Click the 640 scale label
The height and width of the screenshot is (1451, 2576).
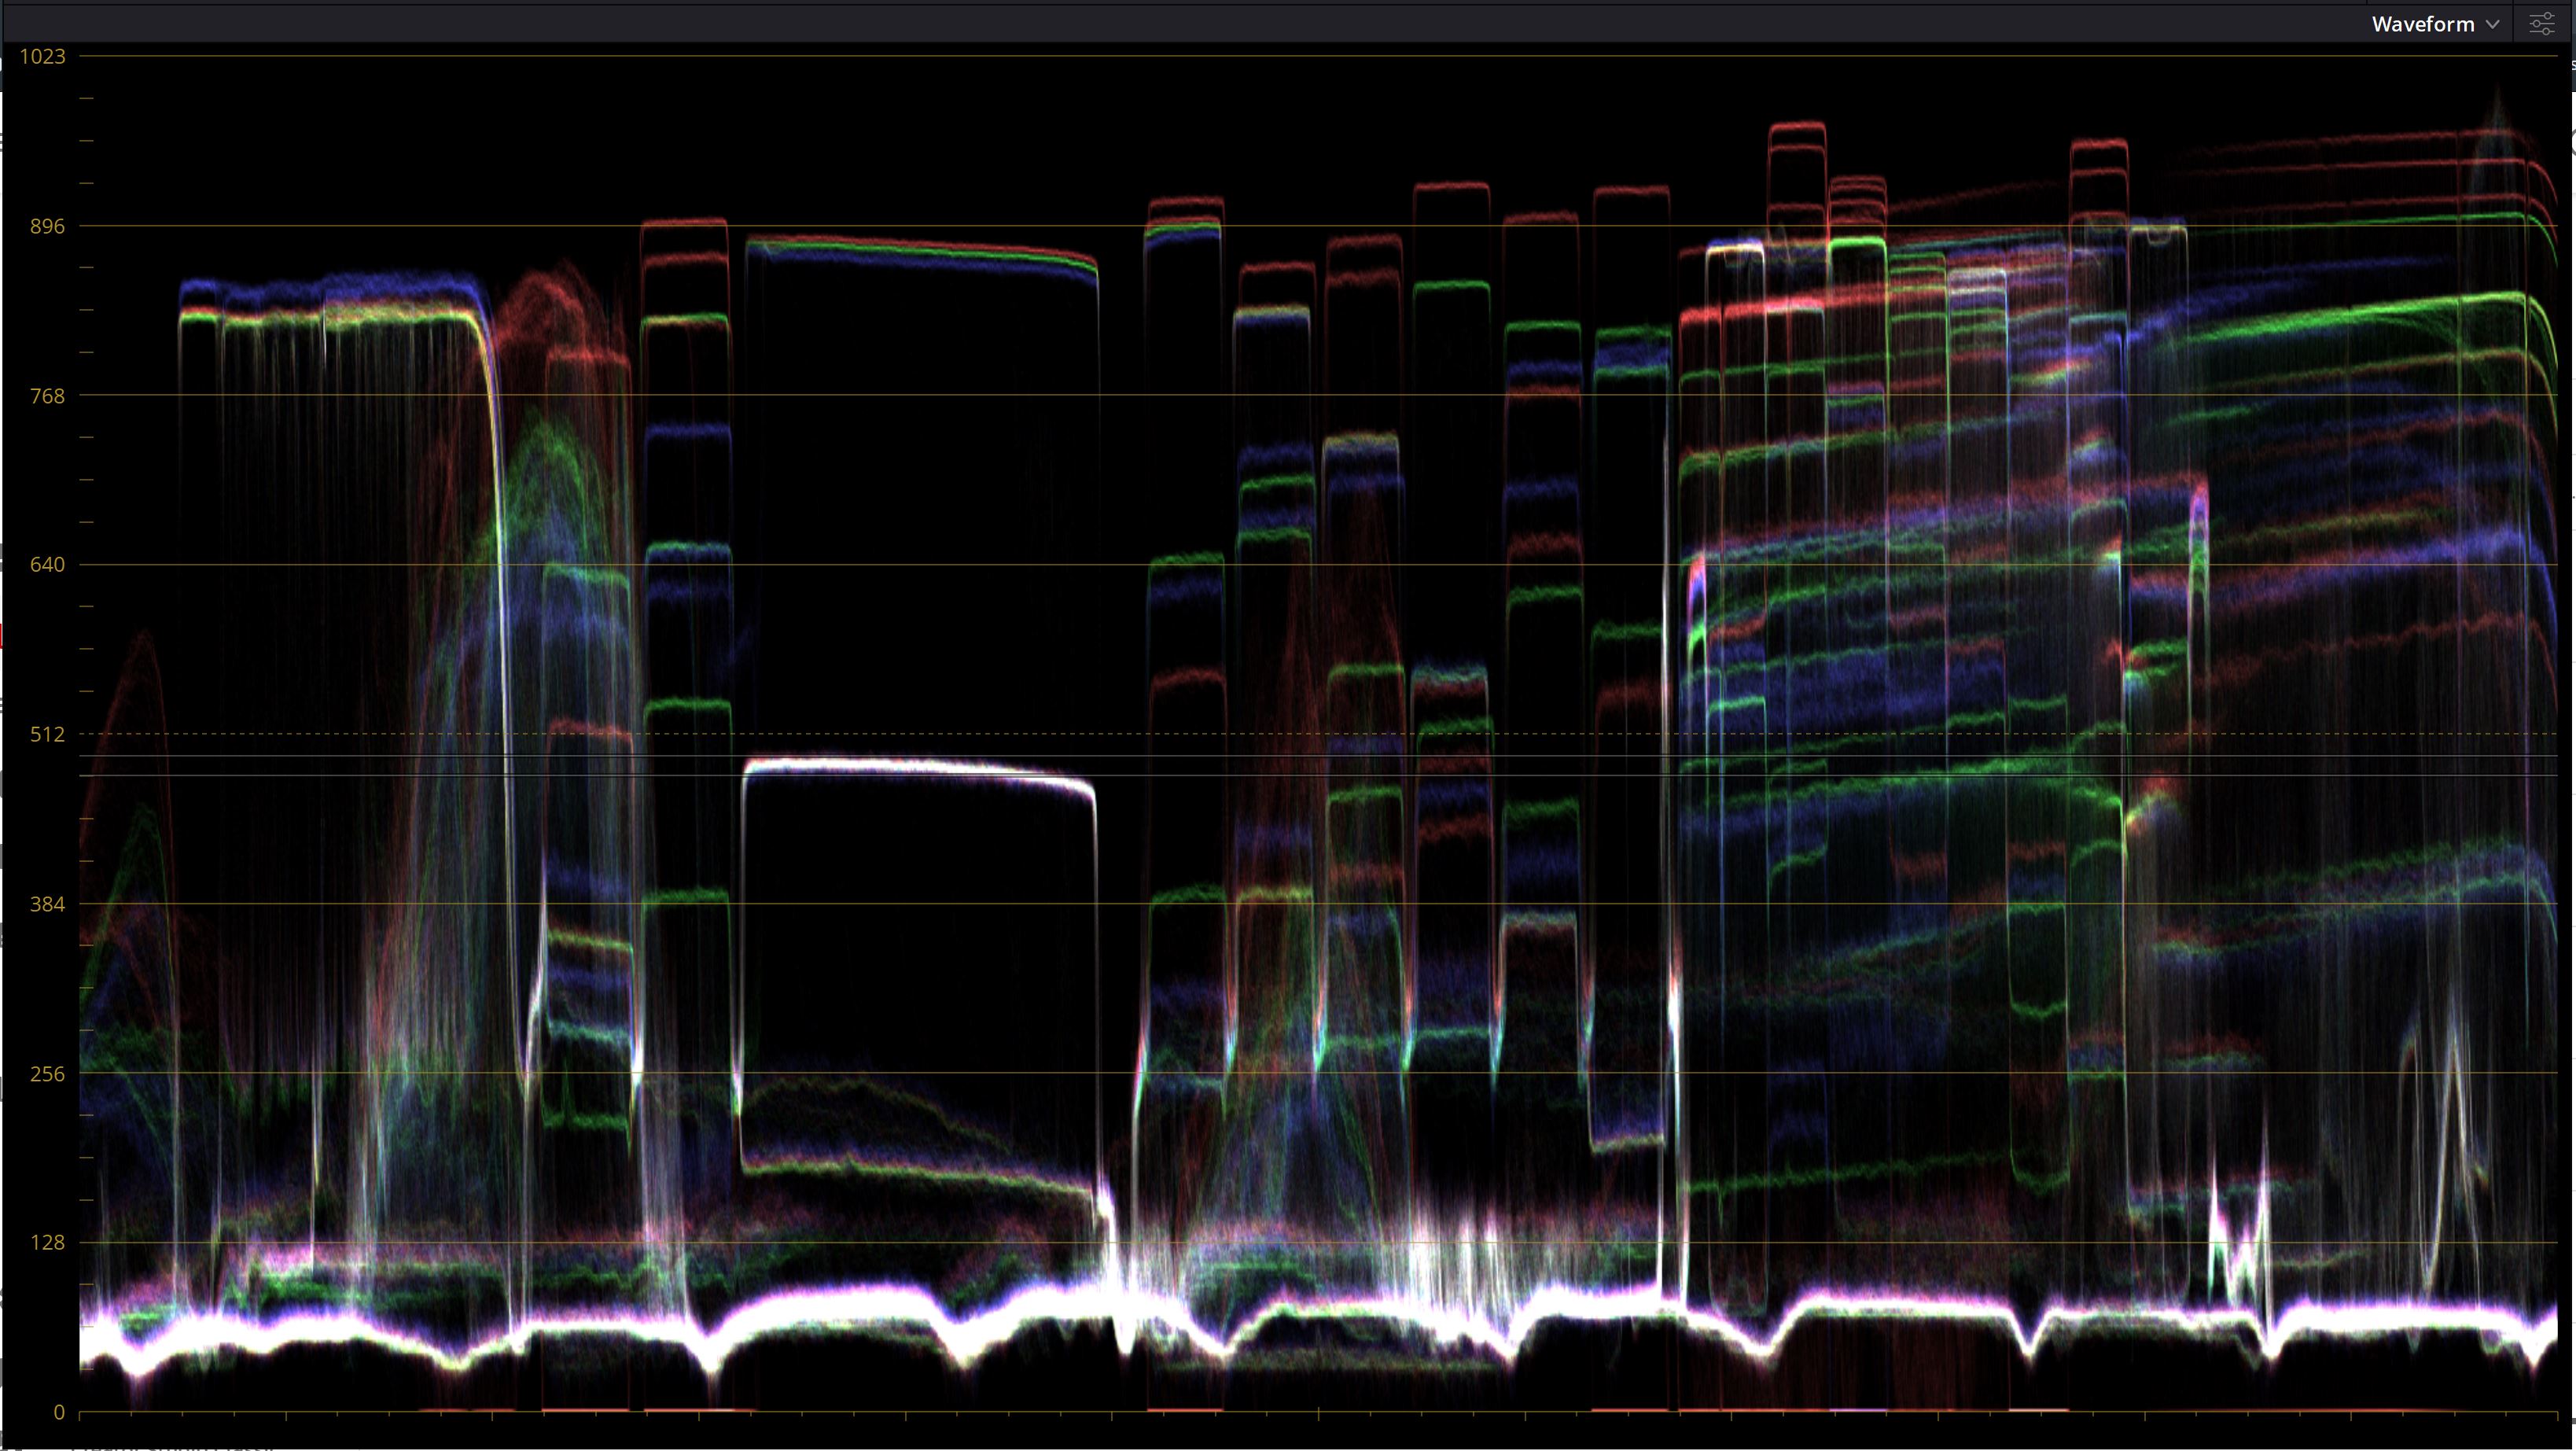coord(47,565)
